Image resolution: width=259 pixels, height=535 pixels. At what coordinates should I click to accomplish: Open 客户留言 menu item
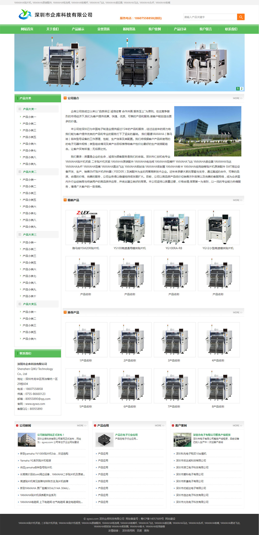[206, 29]
